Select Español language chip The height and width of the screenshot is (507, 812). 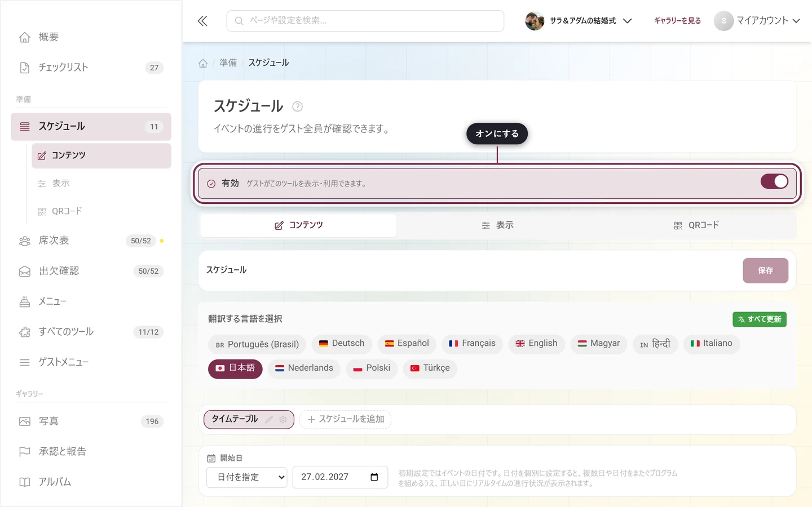point(407,344)
